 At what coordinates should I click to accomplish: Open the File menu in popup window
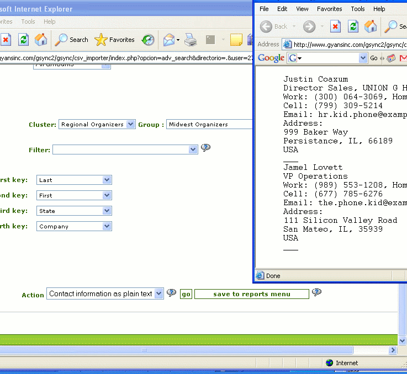pyautogui.click(x=264, y=9)
